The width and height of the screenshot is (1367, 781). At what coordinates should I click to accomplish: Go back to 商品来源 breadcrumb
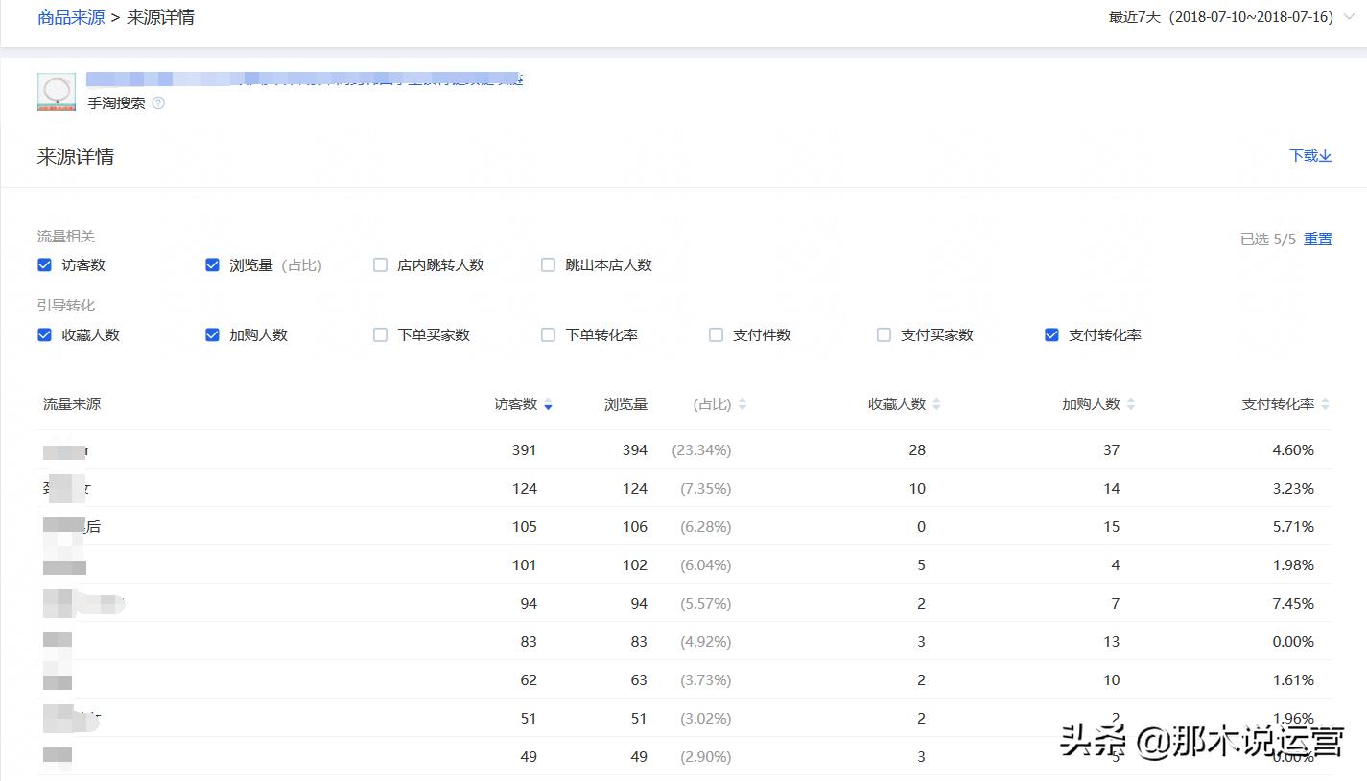[x=71, y=17]
